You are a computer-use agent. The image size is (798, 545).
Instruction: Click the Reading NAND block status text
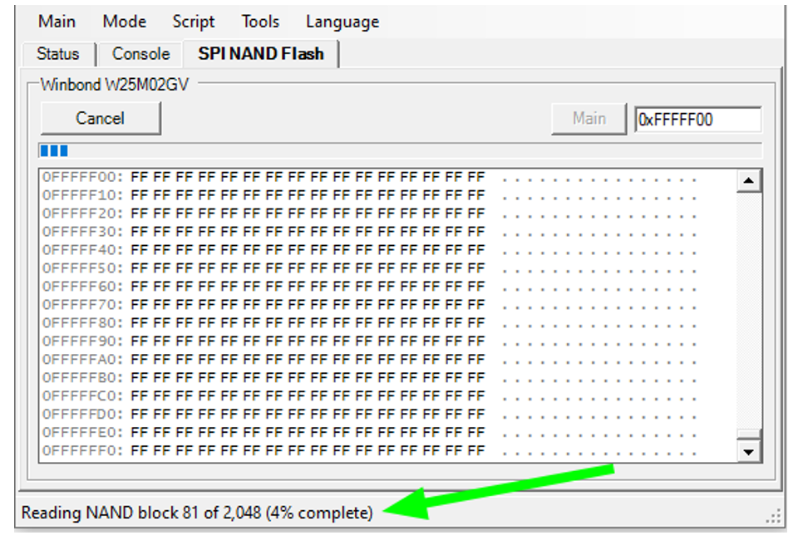pyautogui.click(x=197, y=513)
